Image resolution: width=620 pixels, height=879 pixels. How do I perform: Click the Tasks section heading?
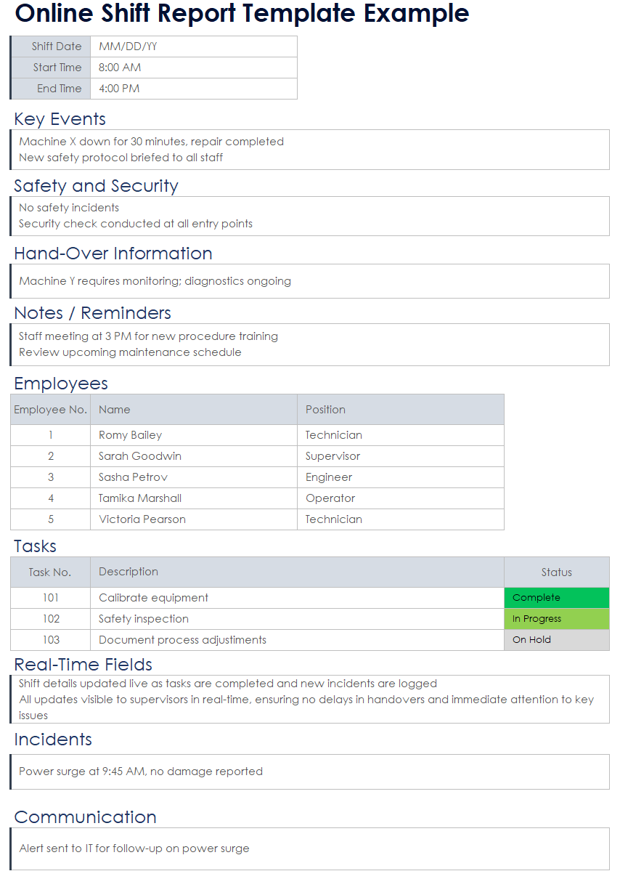point(34,546)
